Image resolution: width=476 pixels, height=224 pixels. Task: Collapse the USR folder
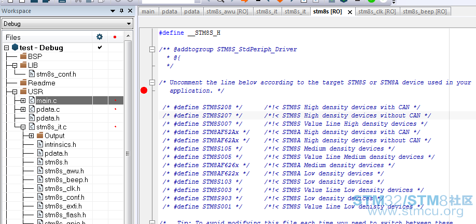coord(15,92)
